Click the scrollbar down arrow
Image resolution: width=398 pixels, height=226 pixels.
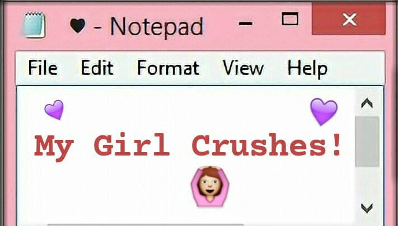[367, 208]
